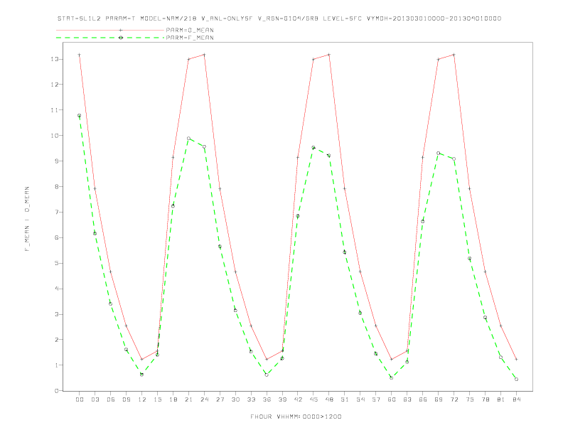Click y-axis tick label 11
Viewport: 563px width, 435px height.
coord(55,110)
